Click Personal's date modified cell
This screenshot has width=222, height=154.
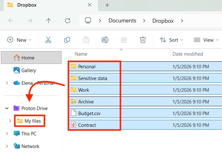(191, 67)
